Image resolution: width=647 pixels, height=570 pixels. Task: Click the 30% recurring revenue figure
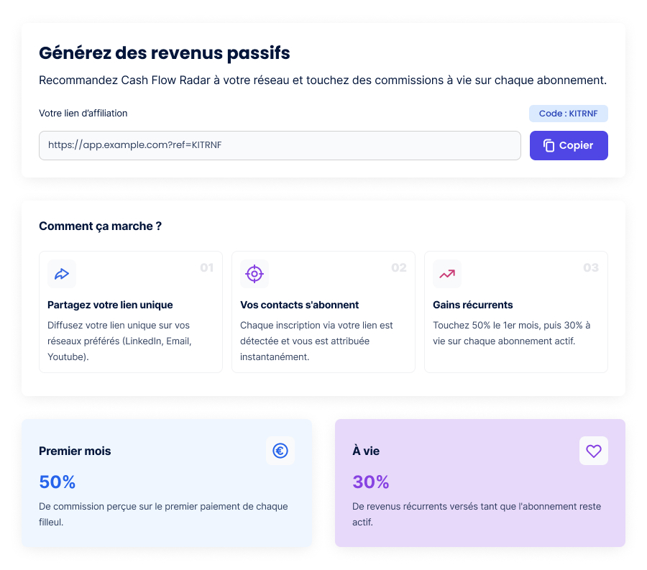(371, 482)
